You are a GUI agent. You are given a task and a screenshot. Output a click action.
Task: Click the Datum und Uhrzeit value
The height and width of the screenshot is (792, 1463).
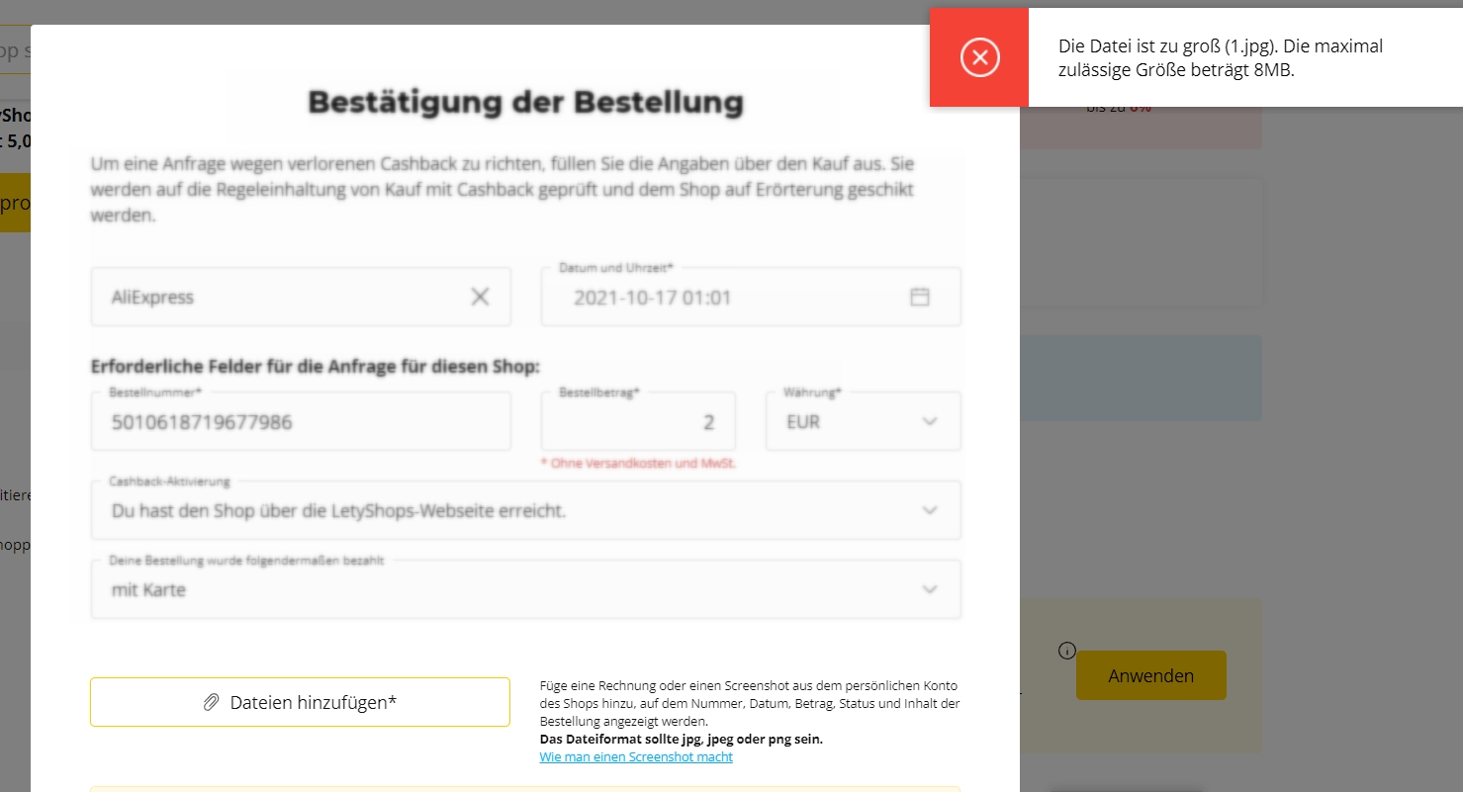[x=653, y=297]
